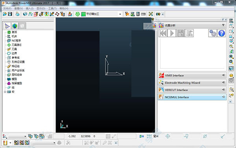Select 机床 in the explorer tree
The width and height of the screenshot is (236, 148).
[x=14, y=37]
